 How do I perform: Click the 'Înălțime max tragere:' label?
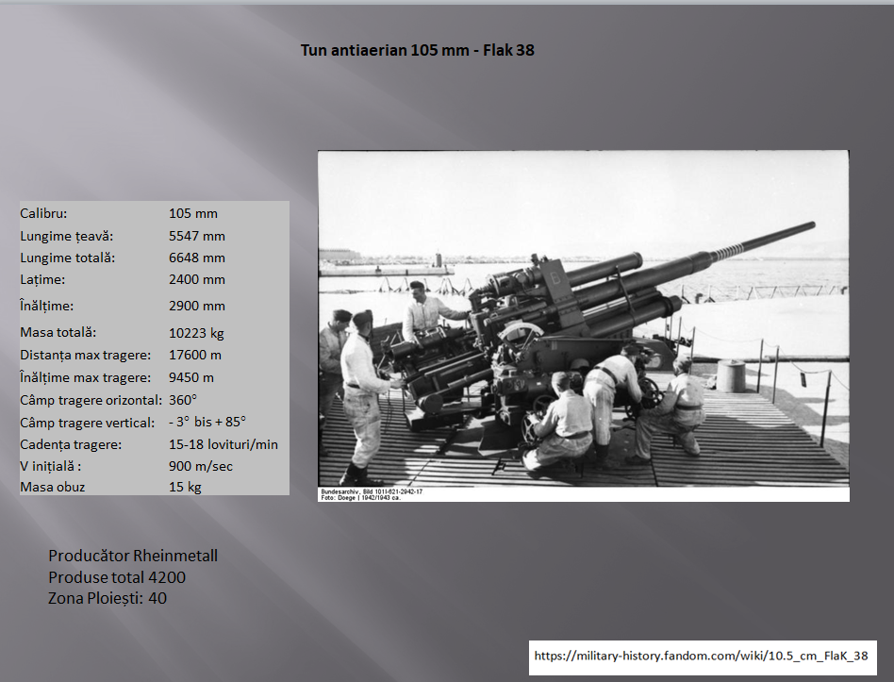[x=86, y=377]
